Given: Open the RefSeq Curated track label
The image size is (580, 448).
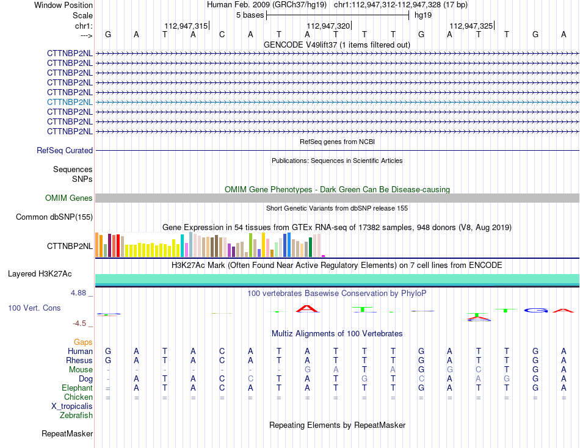Looking at the screenshot, I should pos(65,151).
